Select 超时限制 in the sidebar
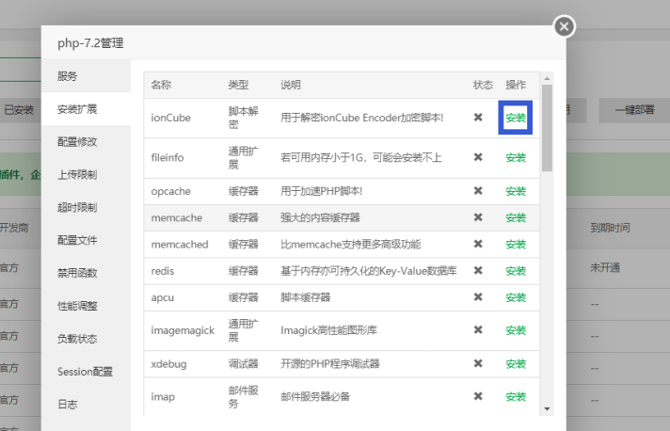670x431 pixels. point(77,208)
